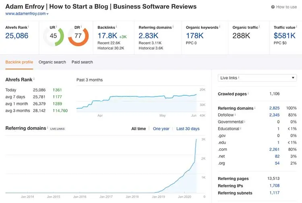Click the orange DR 77 gauge
This screenshot has width=302, height=203.
(x=78, y=36)
